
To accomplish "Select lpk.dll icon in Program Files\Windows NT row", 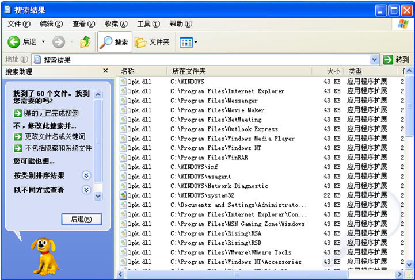I will point(123,148).
